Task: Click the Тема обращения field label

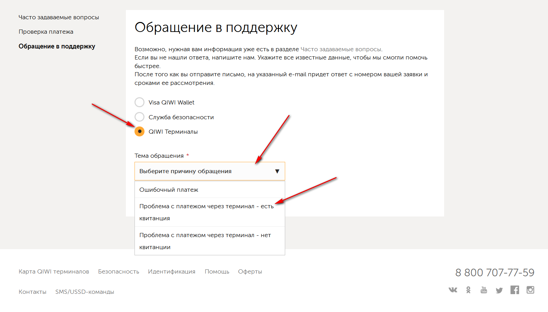Action: point(159,156)
